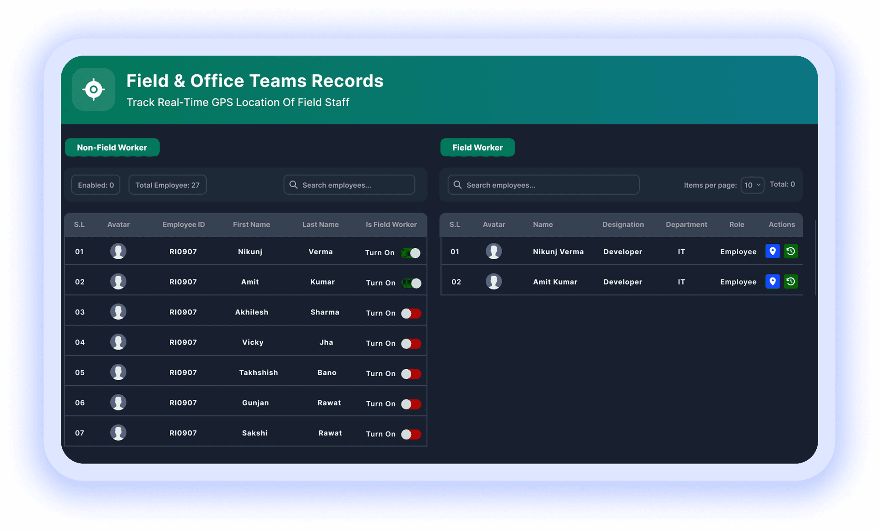Click the search magnifier in Field Worker panel

click(457, 185)
